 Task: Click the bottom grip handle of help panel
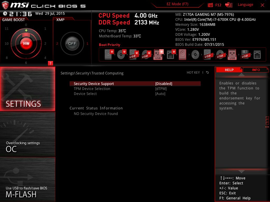(x=242, y=171)
